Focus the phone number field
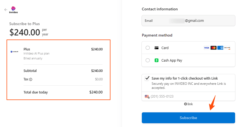This screenshot has height=127, width=240. 188,96
